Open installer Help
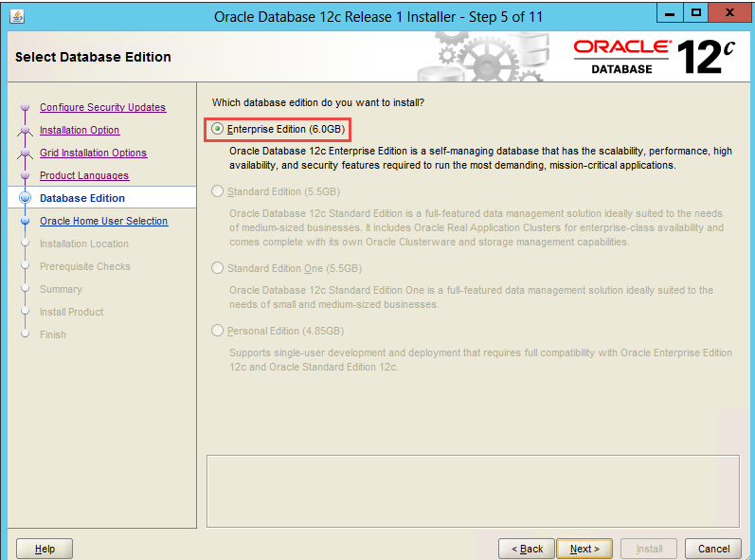Image resolution: width=755 pixels, height=560 pixels. [45, 549]
